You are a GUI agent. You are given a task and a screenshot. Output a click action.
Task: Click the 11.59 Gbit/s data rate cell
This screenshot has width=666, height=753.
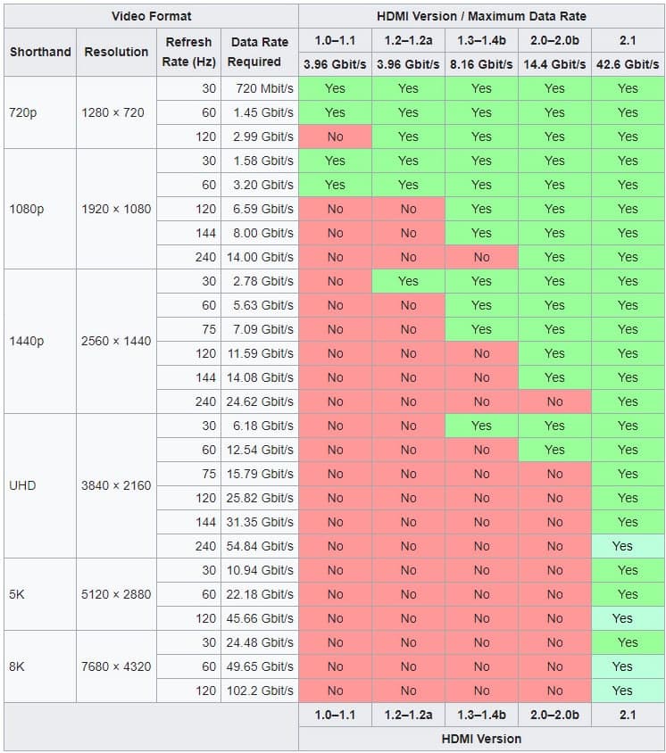point(260,353)
